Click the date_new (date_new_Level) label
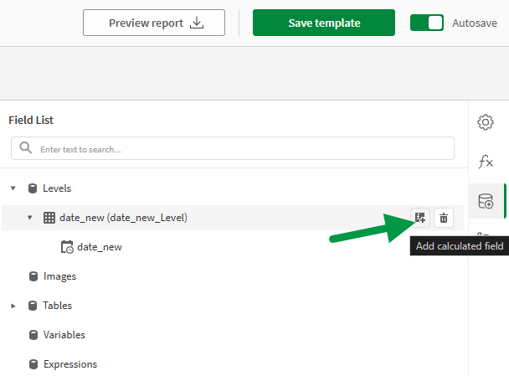The height and width of the screenshot is (376, 509). coord(123,218)
